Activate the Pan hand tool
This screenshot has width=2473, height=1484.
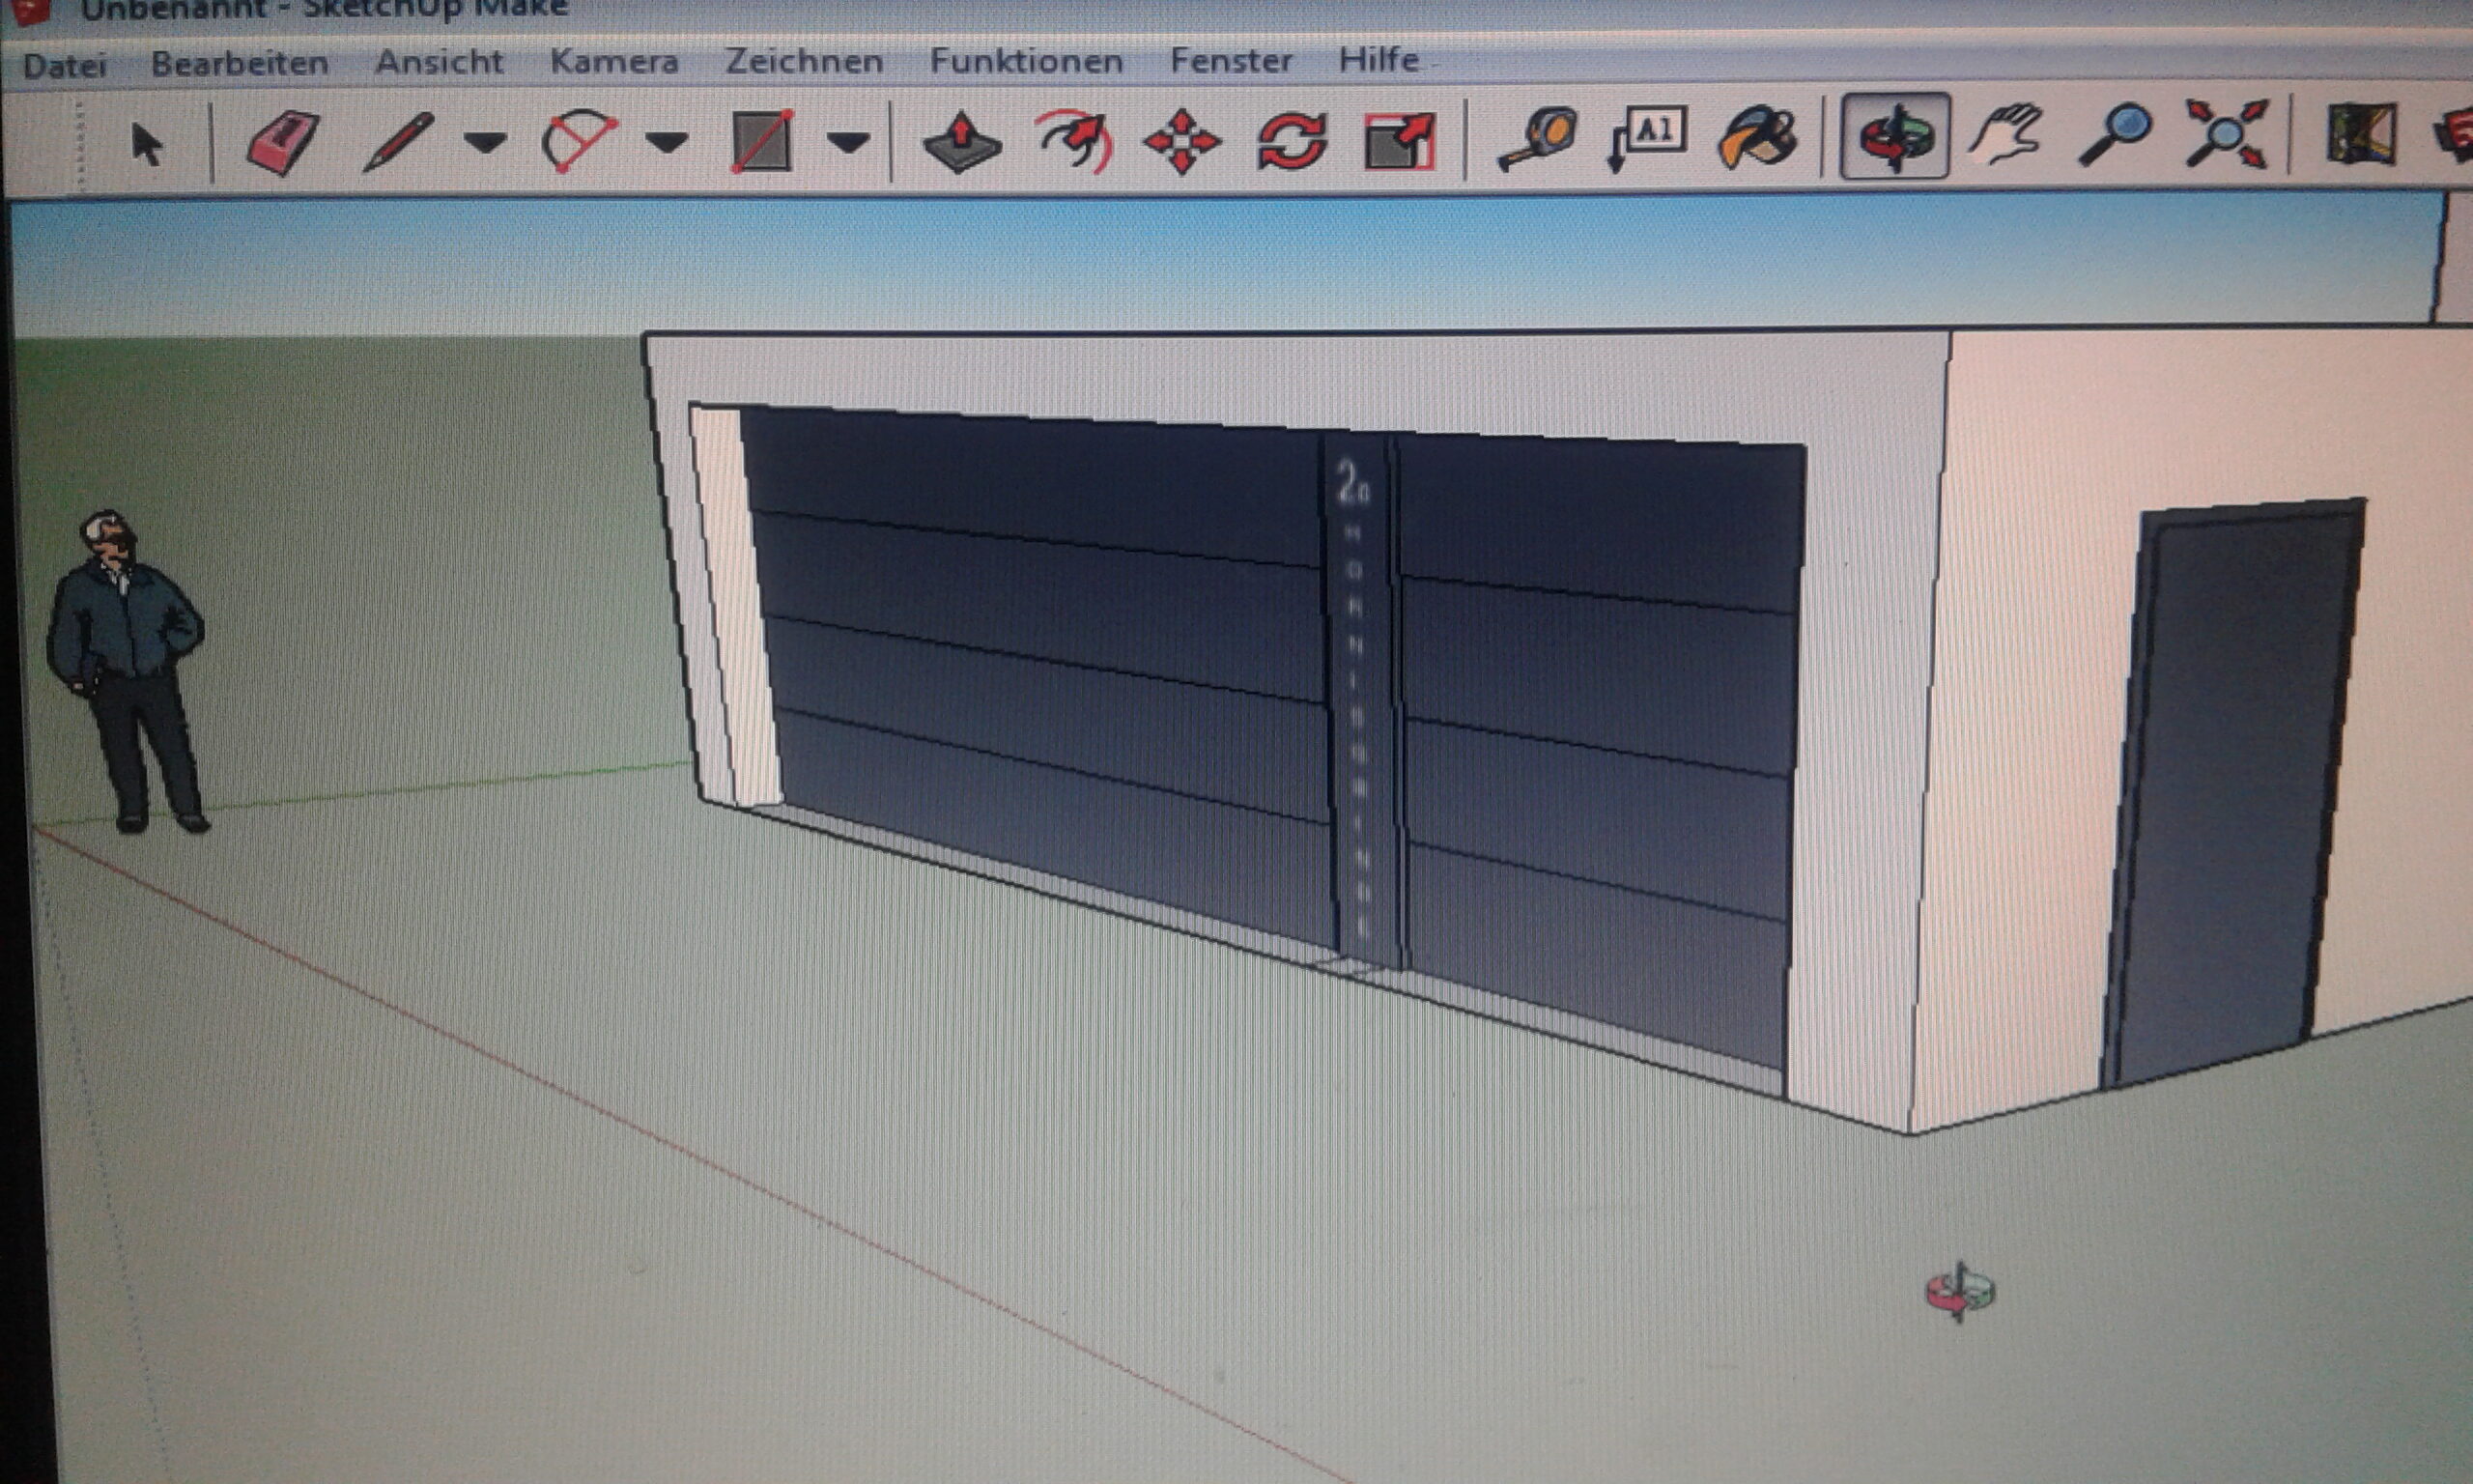[x=2007, y=135]
